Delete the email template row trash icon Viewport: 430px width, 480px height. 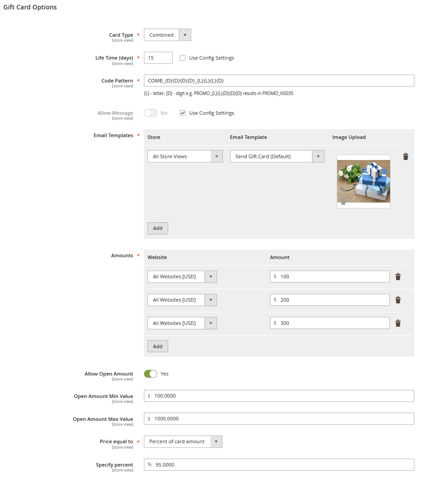(405, 156)
